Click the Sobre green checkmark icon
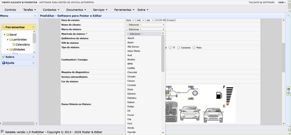 pos(3,57)
